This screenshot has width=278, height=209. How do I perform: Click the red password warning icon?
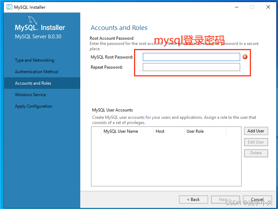click(245, 57)
